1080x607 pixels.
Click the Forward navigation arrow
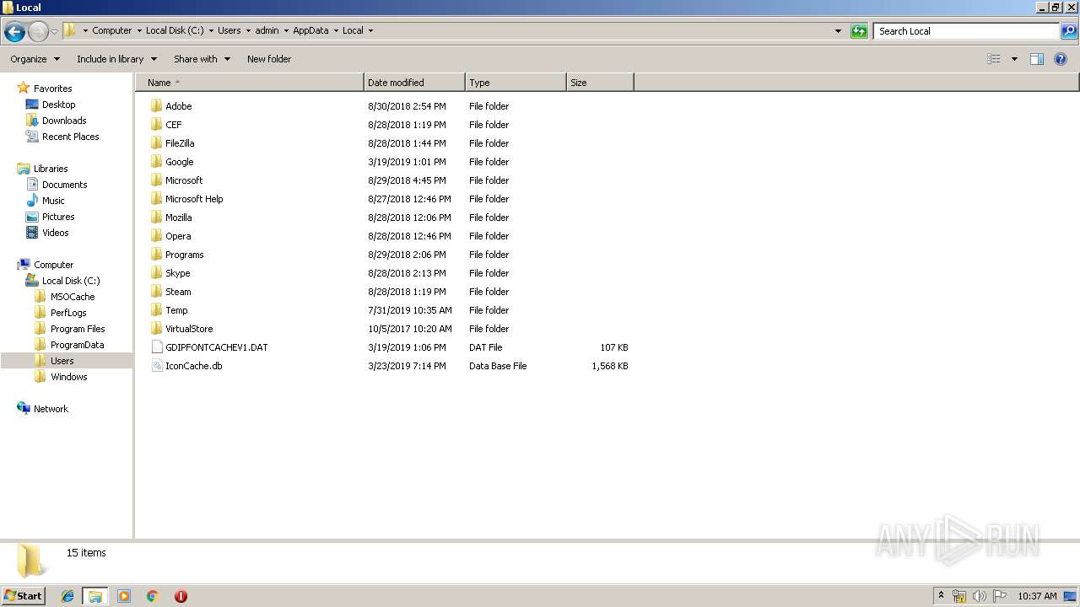pos(38,32)
